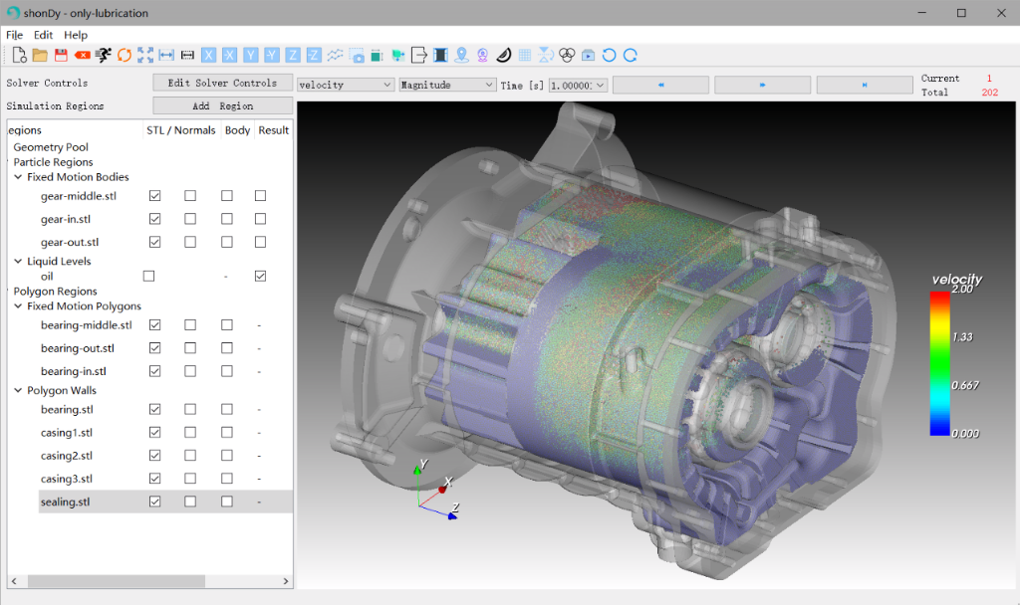Disable Result checkbox for oil

pos(260,276)
